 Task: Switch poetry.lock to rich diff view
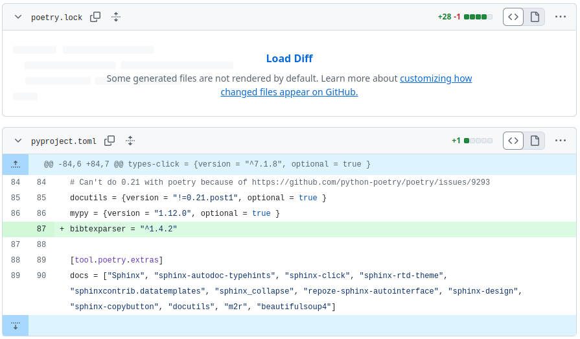pyautogui.click(x=535, y=18)
